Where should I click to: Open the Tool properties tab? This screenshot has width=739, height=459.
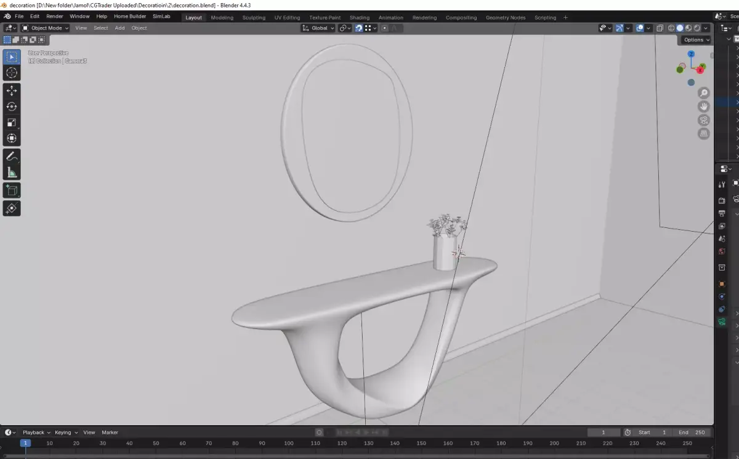coord(722,184)
